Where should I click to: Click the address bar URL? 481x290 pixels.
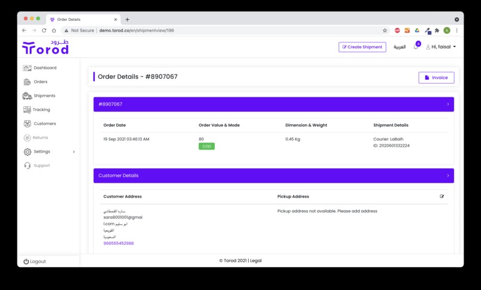pyautogui.click(x=137, y=30)
